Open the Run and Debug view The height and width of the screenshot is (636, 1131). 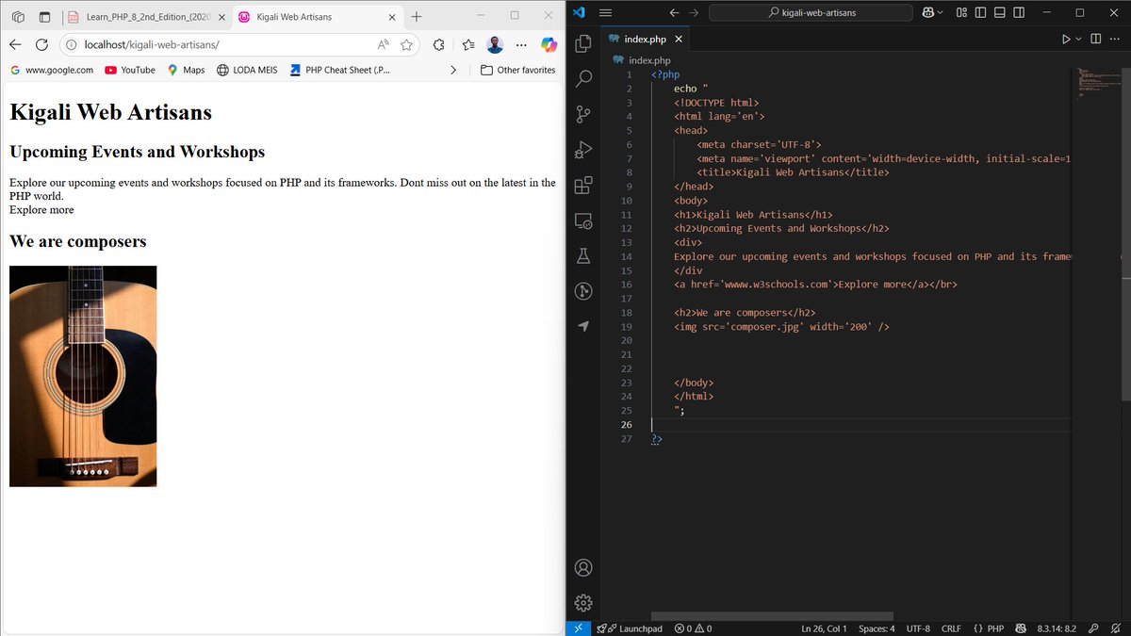pyautogui.click(x=582, y=149)
